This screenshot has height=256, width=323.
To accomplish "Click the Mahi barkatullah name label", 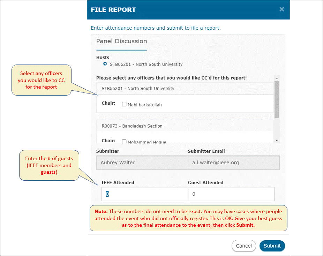I will (145, 105).
